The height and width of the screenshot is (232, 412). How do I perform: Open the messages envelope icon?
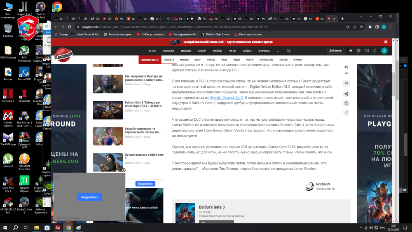point(366,51)
